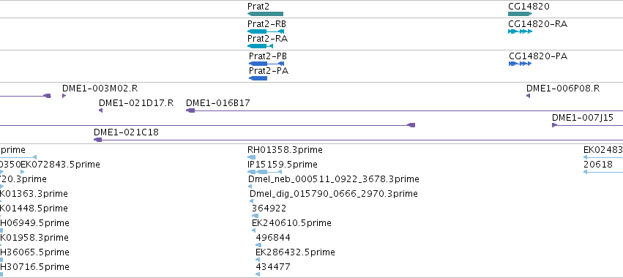Select the CG14820-PA protein glyph
Image resolution: width=623 pixels, height=278 pixels.
click(x=520, y=64)
